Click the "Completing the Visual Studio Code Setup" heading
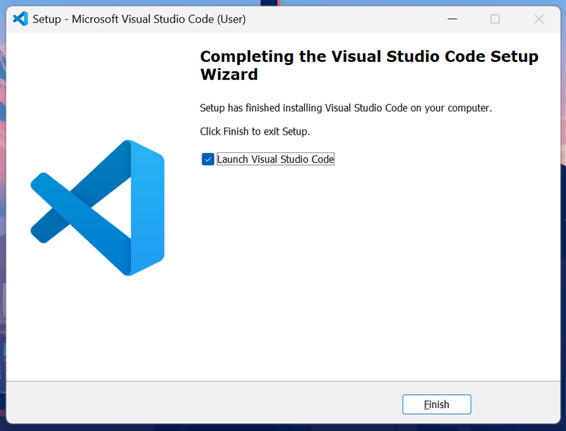Viewport: 566px width, 431px height. click(369, 57)
